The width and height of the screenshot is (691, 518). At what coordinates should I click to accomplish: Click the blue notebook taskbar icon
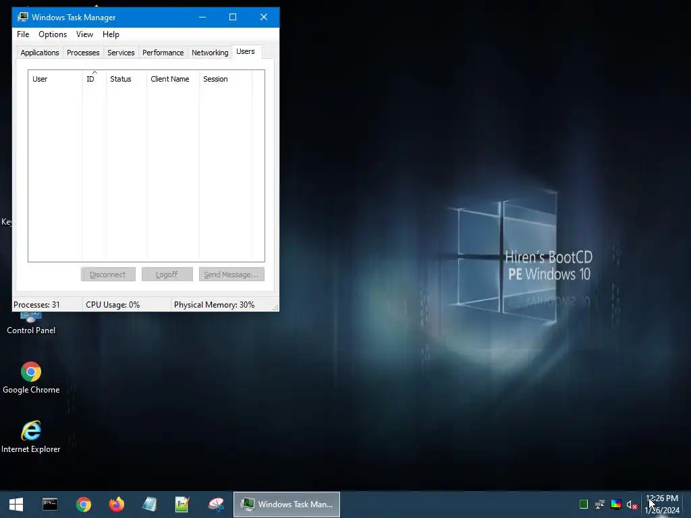(x=149, y=505)
